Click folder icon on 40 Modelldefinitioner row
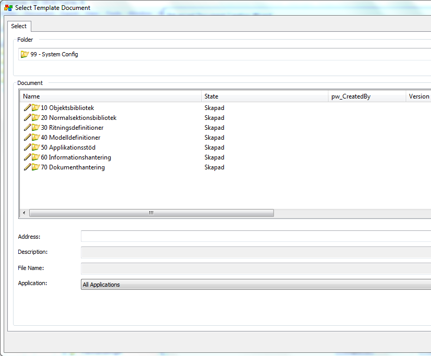 point(35,137)
